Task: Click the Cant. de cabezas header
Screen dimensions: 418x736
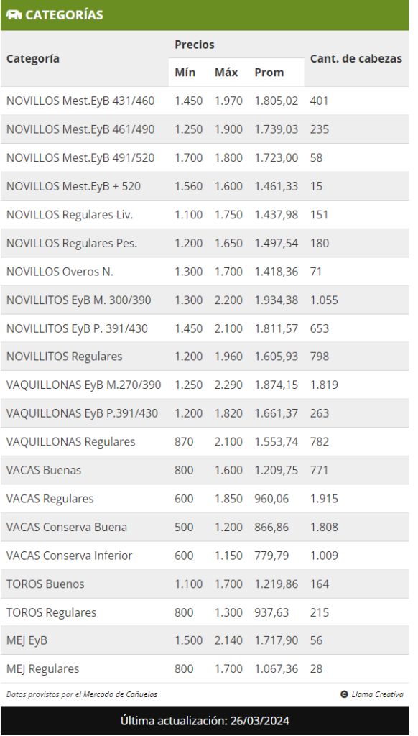Action: pos(356,59)
